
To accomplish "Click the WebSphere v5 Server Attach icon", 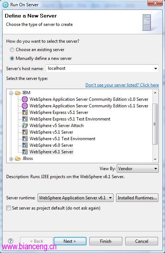I will pos(25,126).
